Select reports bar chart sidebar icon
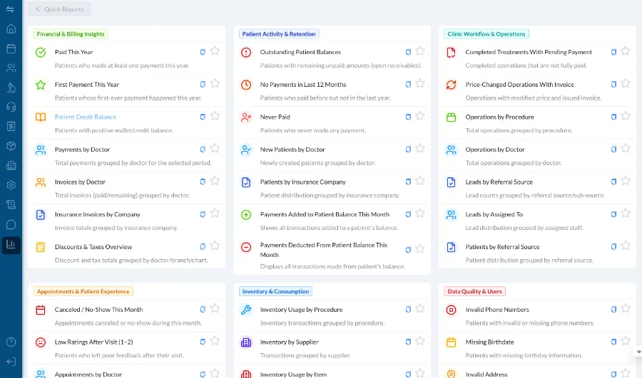 click(11, 244)
